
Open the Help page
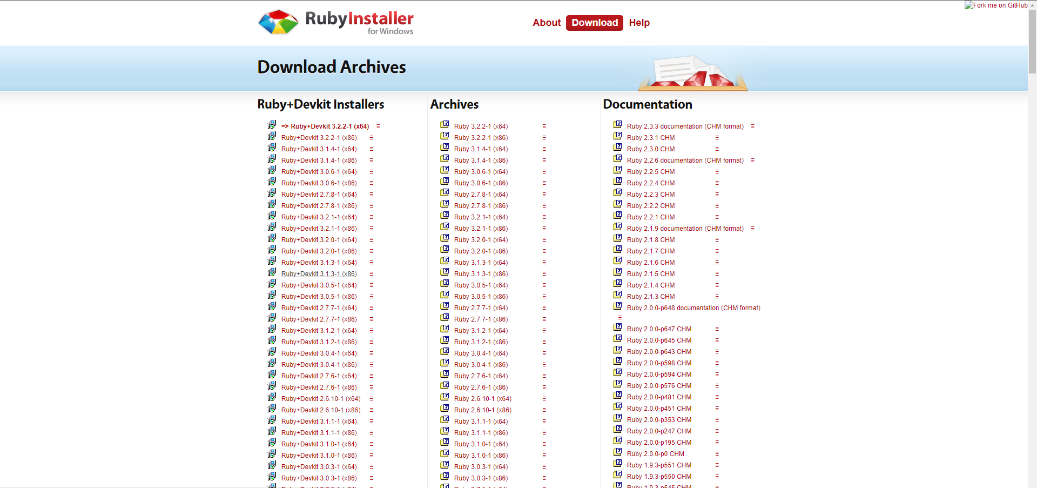point(639,23)
